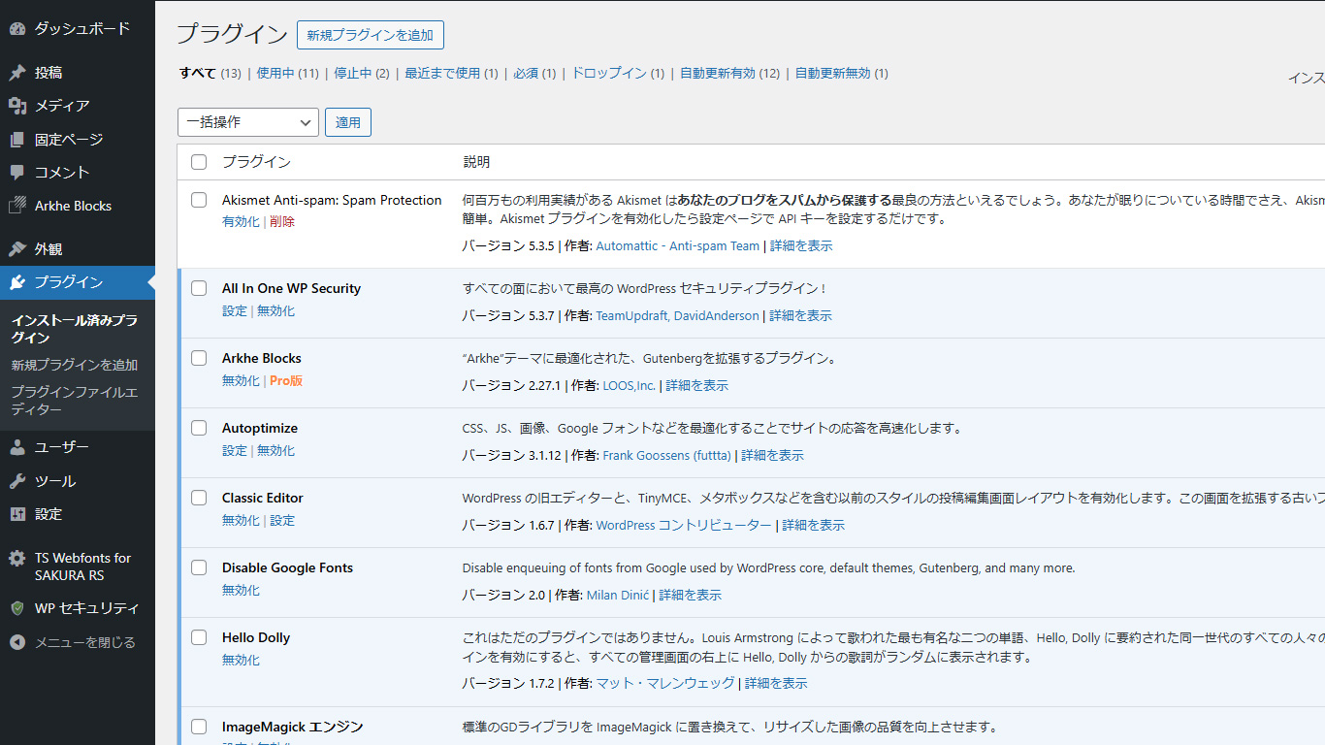This screenshot has height=745, width=1325.
Task: Click the プラグイン plug icon in sidebar
Action: pyautogui.click(x=17, y=282)
